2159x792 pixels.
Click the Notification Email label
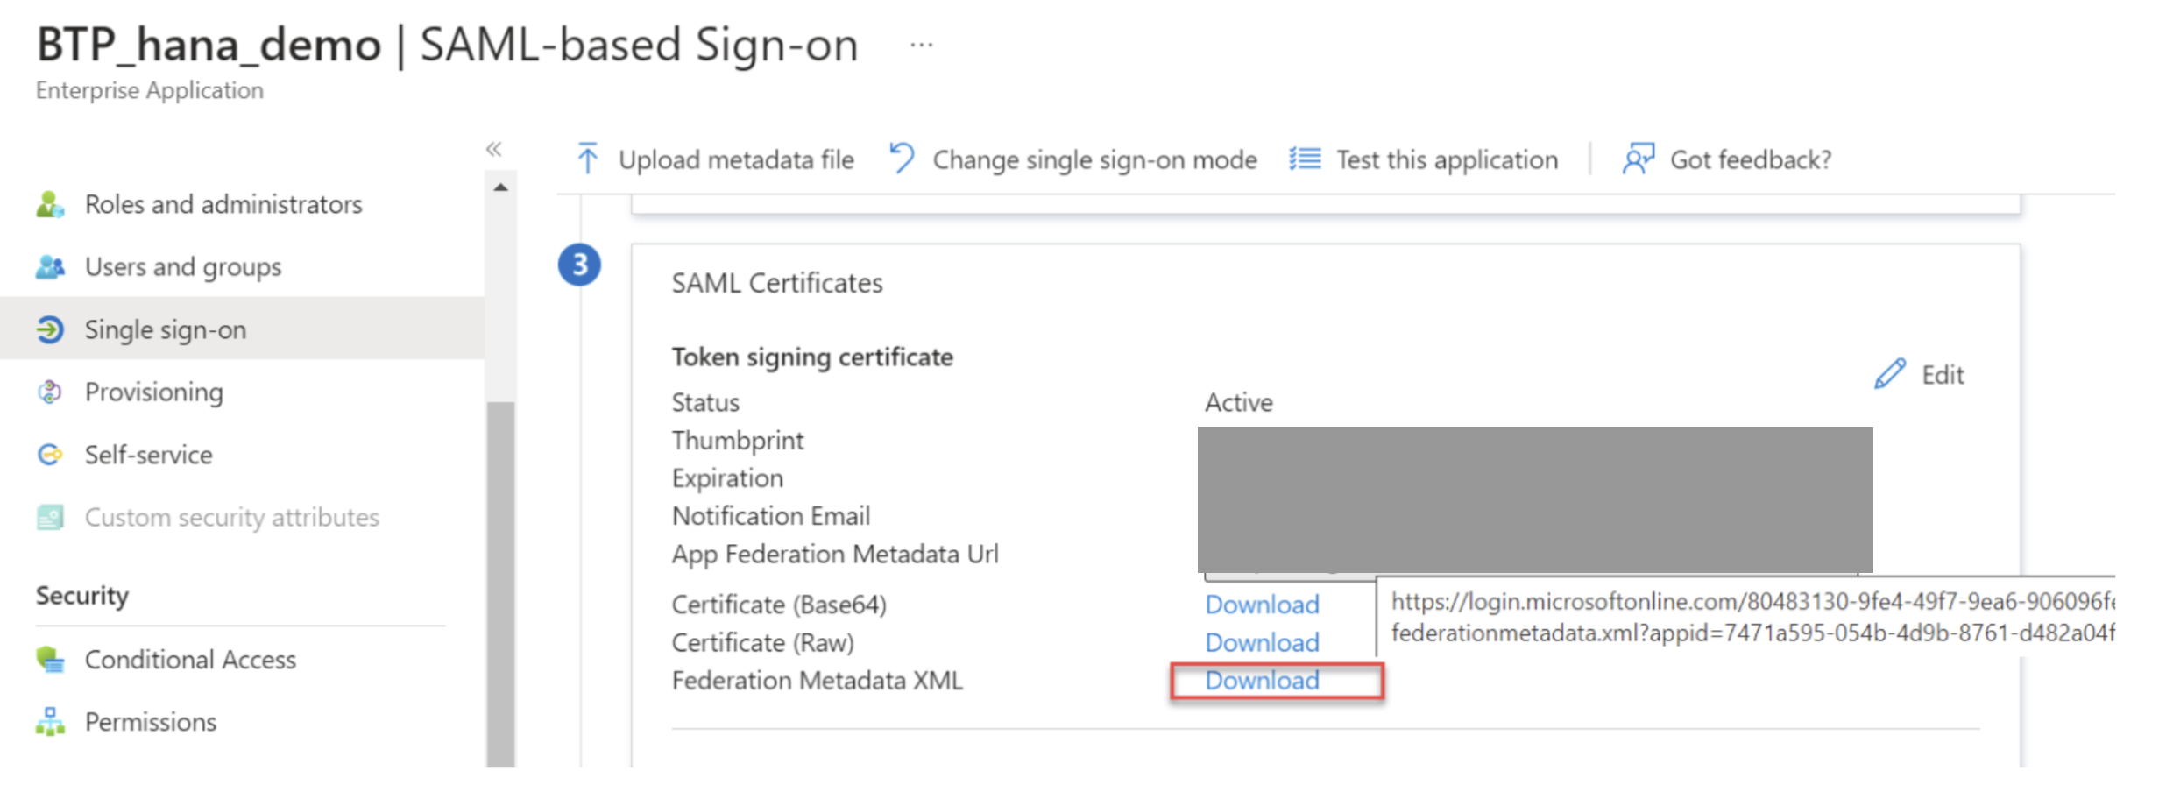771,516
